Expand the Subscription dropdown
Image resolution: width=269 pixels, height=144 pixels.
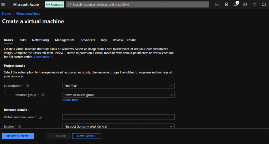pos(118,86)
